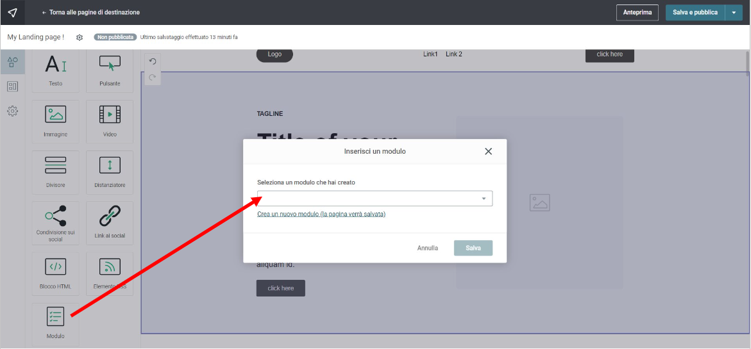Viewport: 751px width, 349px height.
Task: Select the Divisore element
Action: tap(56, 173)
